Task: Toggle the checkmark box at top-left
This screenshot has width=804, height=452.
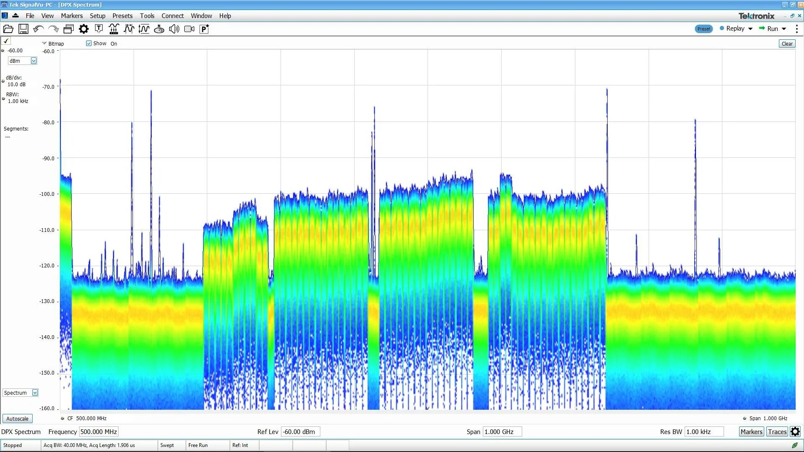Action: click(6, 41)
